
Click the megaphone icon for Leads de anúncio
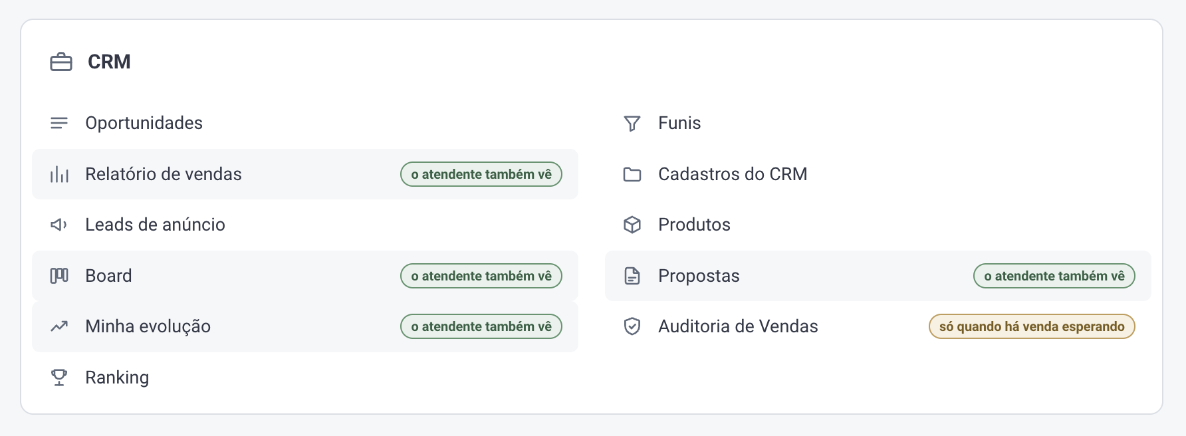[59, 225]
